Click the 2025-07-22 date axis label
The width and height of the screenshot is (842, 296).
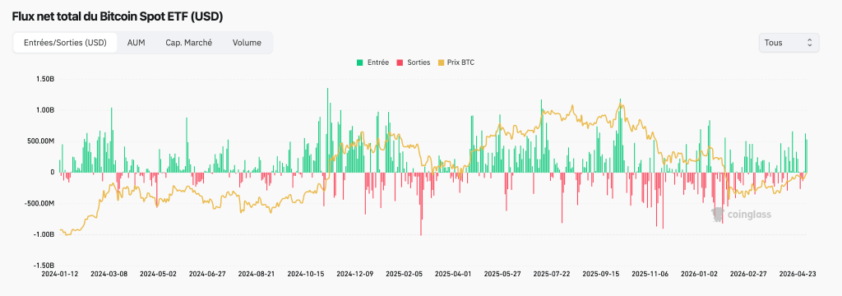click(552, 273)
